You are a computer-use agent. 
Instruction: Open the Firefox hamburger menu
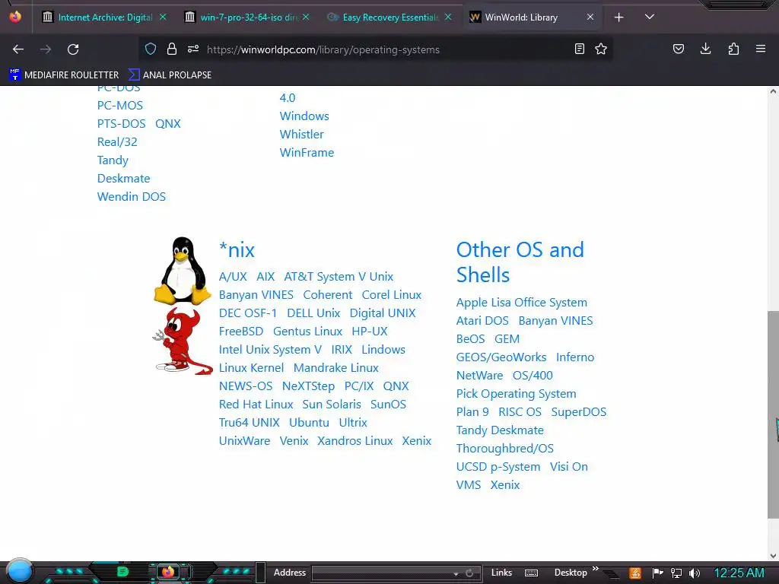[761, 49]
